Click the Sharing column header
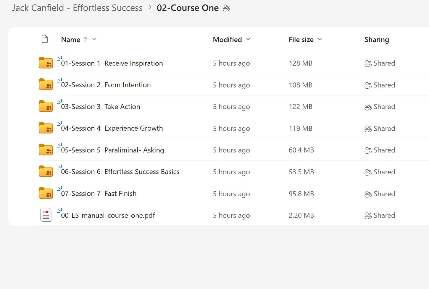Viewport: 429px width, 289px height. pyautogui.click(x=377, y=39)
